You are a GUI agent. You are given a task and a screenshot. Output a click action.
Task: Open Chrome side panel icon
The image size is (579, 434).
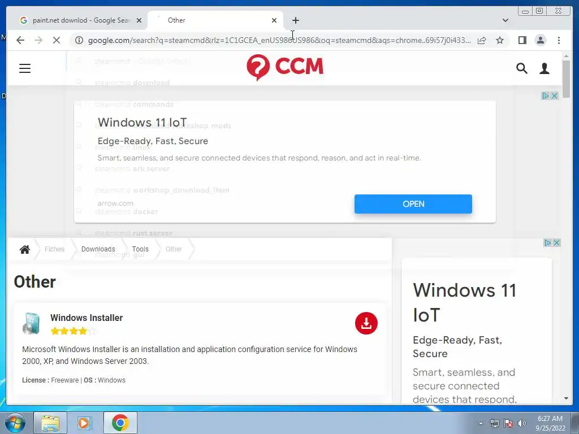click(x=522, y=40)
